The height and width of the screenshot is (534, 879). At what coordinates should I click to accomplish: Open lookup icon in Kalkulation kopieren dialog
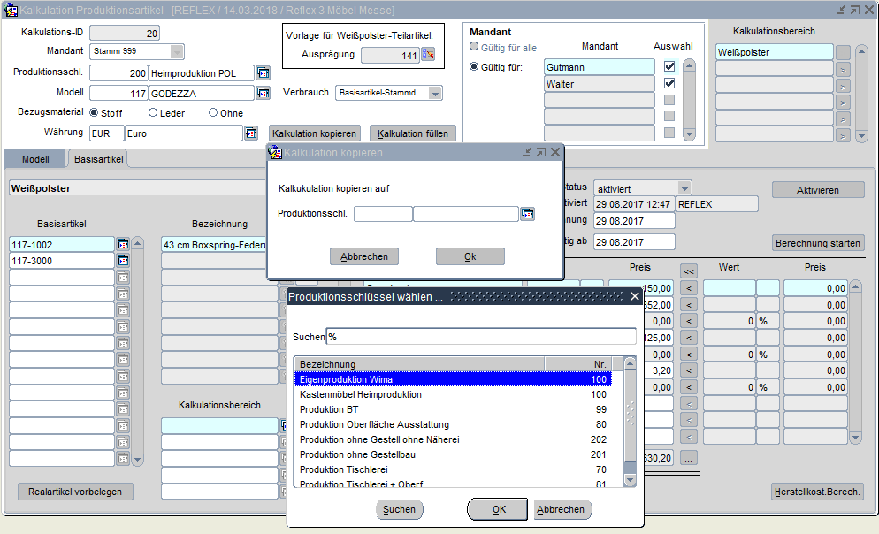(528, 214)
